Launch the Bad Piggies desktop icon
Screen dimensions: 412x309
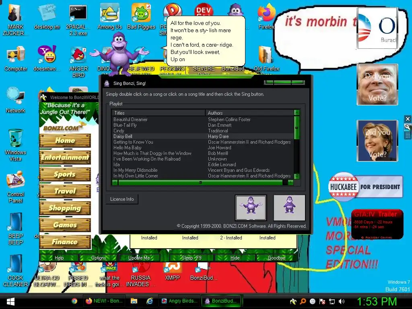141,17
